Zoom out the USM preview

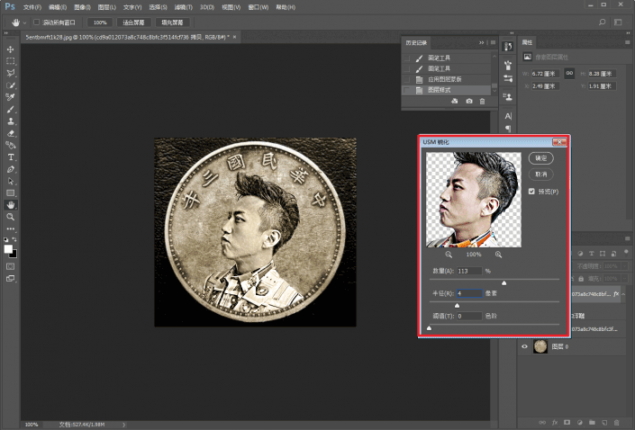(x=449, y=255)
